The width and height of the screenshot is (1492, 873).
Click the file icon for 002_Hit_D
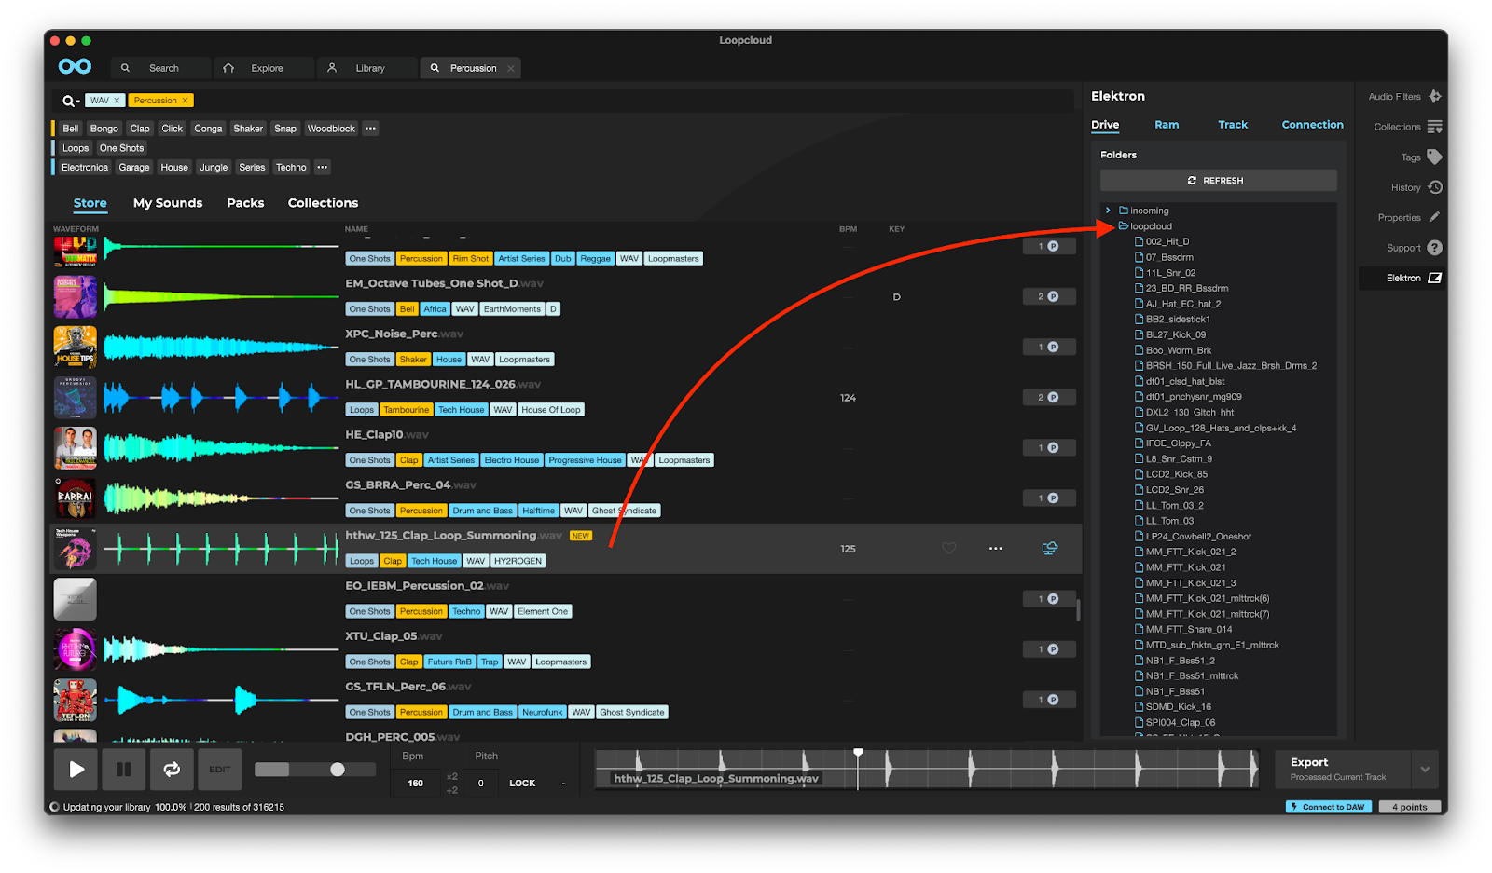click(1139, 241)
